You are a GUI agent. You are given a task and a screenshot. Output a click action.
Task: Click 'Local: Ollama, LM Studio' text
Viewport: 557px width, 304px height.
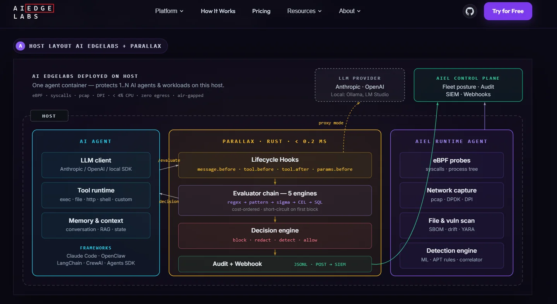360,94
